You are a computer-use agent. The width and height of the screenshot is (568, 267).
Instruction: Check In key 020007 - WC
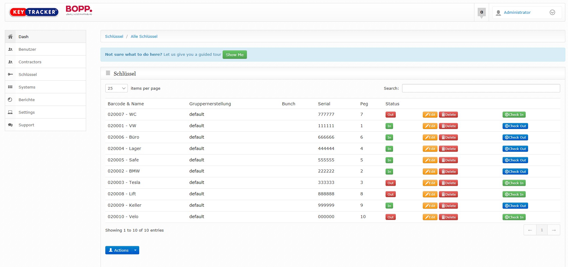coord(514,115)
